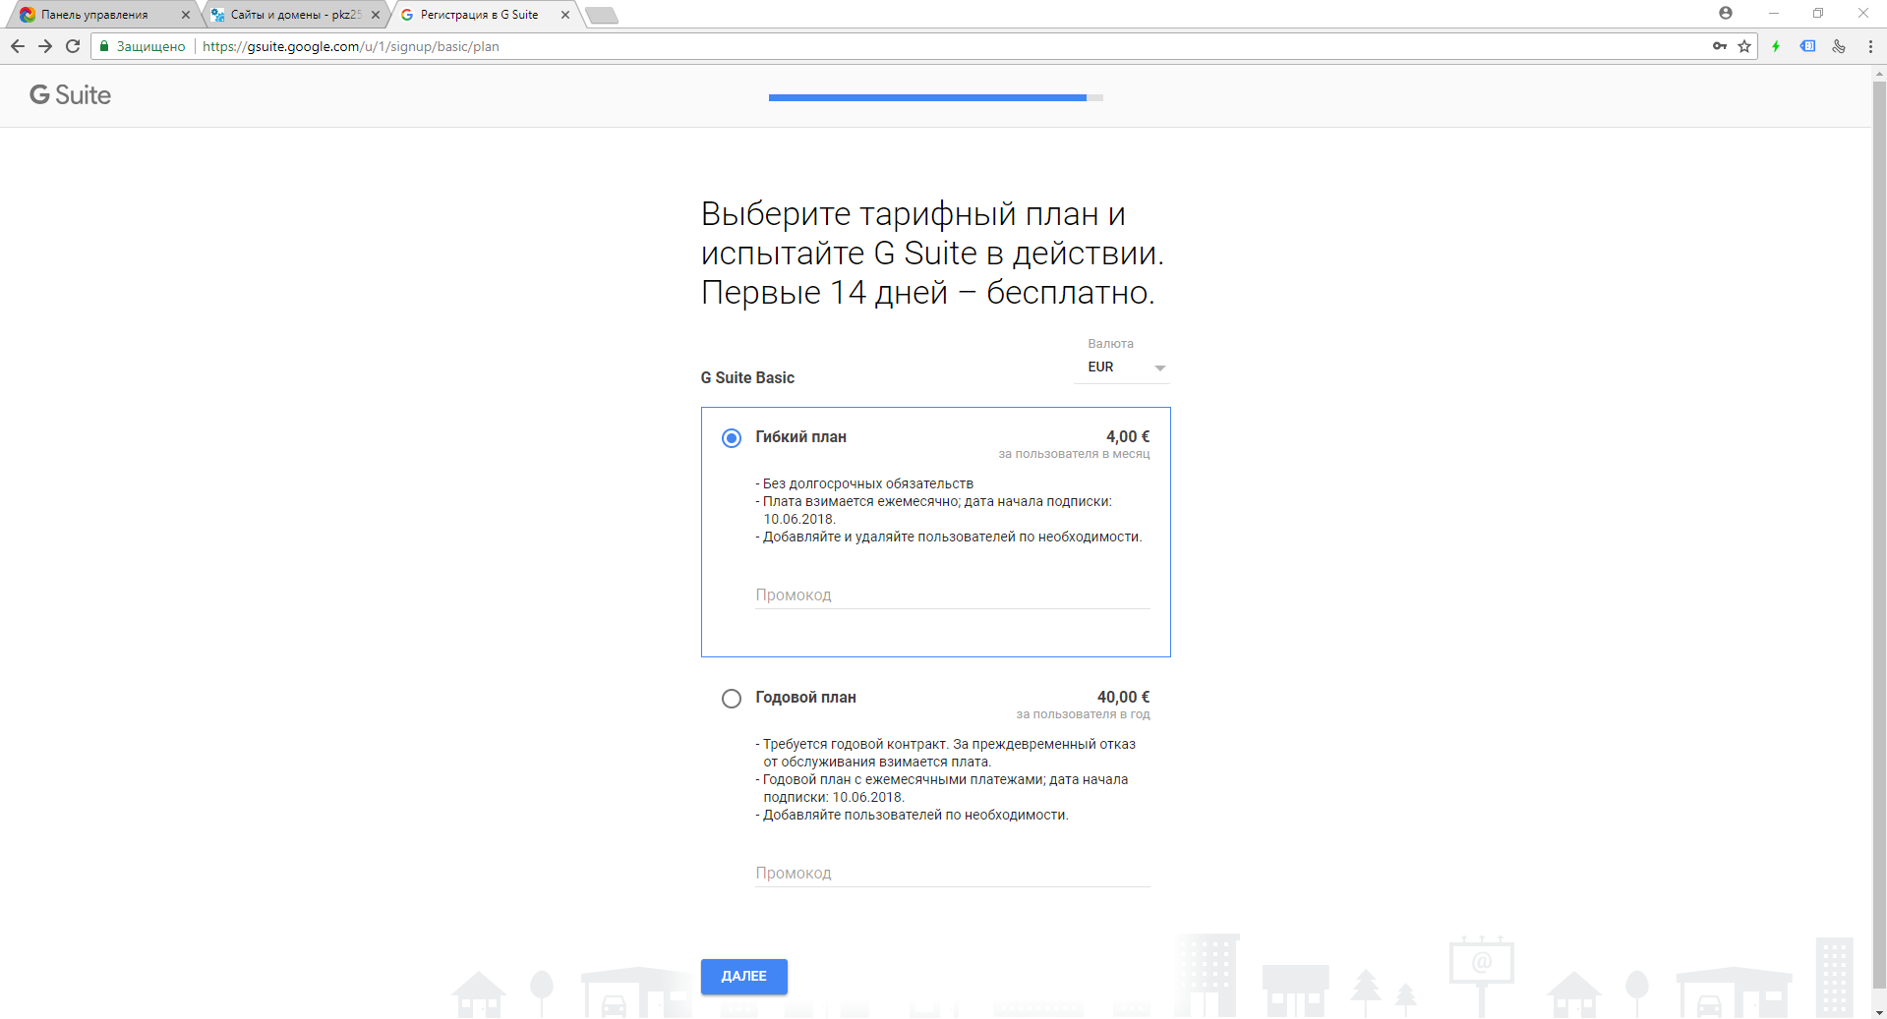The height and width of the screenshot is (1019, 1887).
Task: Click the за пользователя в год text
Action: click(1083, 714)
